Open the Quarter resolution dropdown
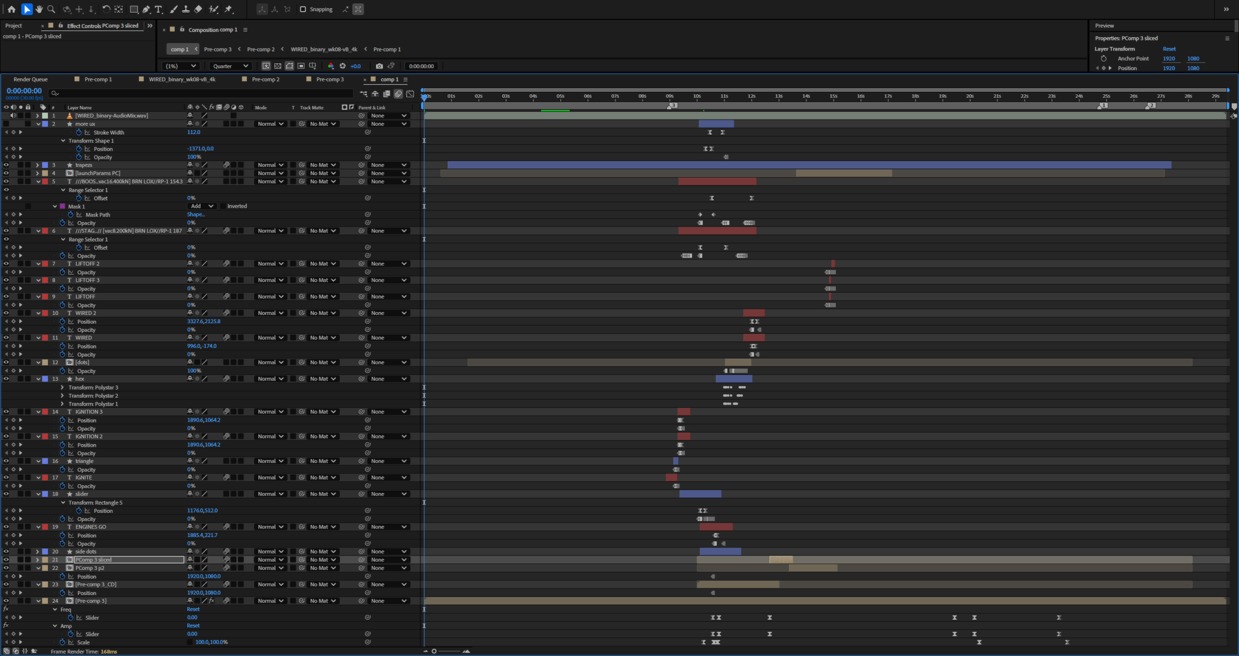Viewport: 1239px width, 656px height. pos(230,66)
